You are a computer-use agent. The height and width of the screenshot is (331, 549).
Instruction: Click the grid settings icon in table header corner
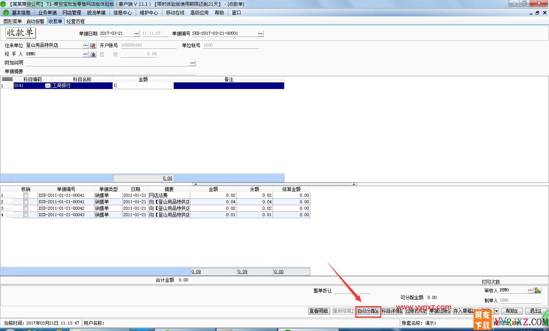7,79
